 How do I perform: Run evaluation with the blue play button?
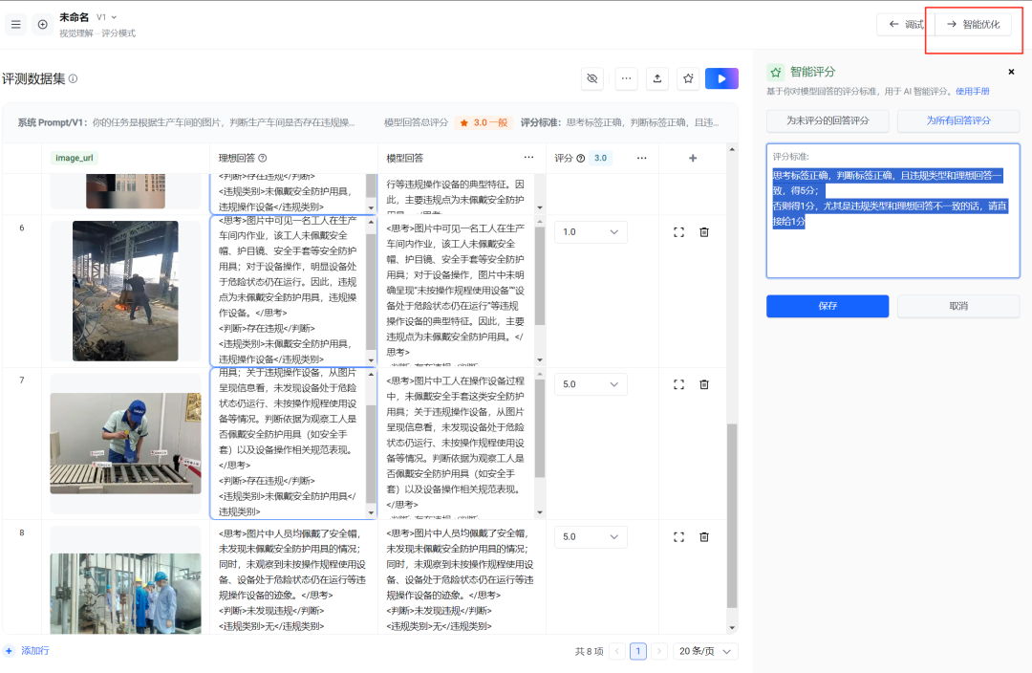(x=721, y=78)
